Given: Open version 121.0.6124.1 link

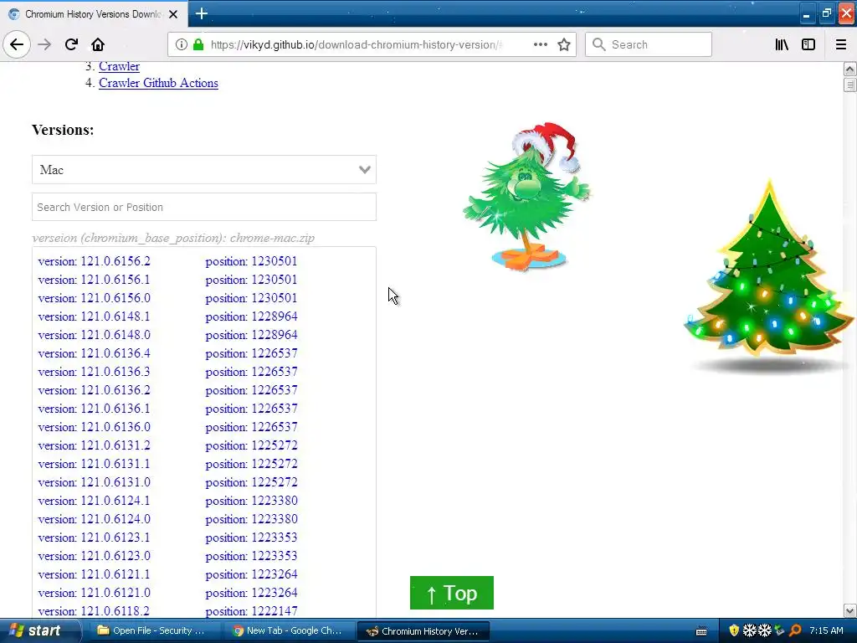Looking at the screenshot, I should click(94, 501).
